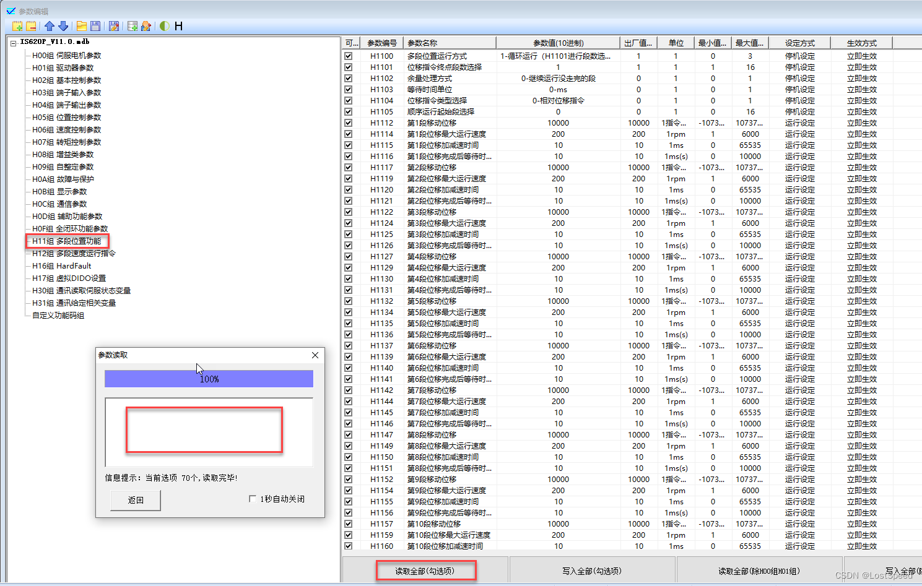Image resolution: width=922 pixels, height=586 pixels.
Task: Click the 参数编号 column header
Action: [x=382, y=43]
